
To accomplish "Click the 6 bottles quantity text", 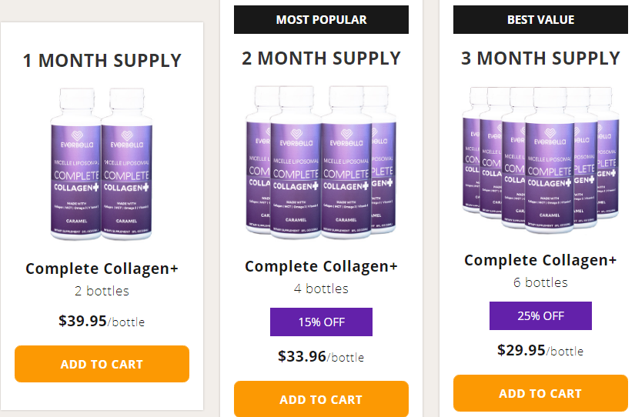I will pos(540,282).
